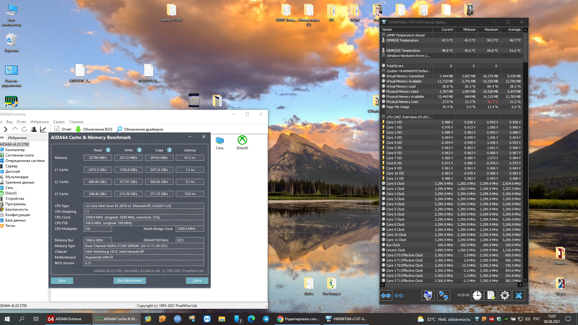The width and height of the screenshot is (578, 325).
Task: Click info icon next to Copy column
Action: pyautogui.click(x=169, y=150)
